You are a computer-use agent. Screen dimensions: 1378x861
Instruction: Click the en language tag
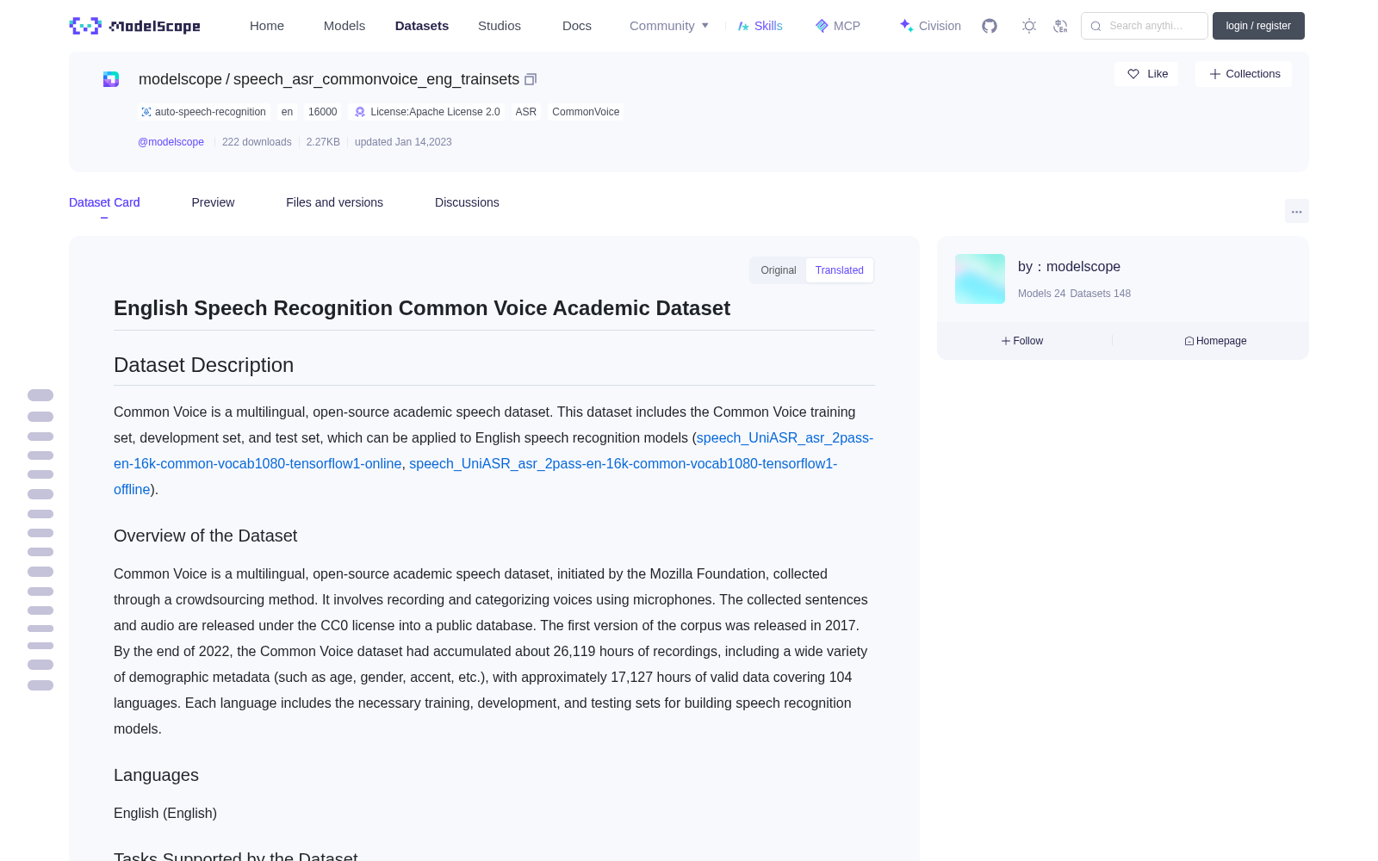coord(287,112)
